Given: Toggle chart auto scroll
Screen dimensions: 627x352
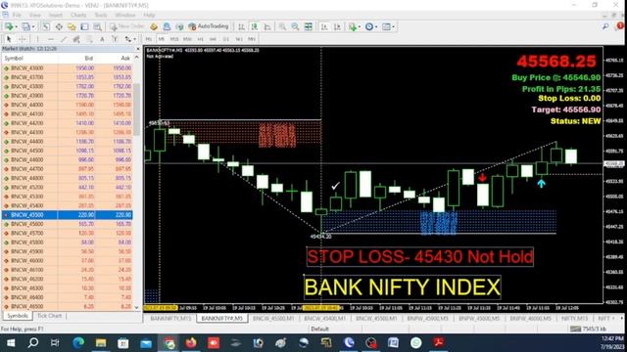Looking at the screenshot, I should click(x=324, y=26).
